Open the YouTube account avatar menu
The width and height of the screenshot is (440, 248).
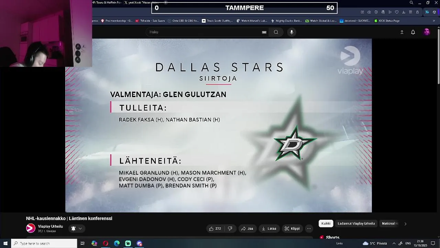[427, 32]
